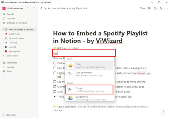This screenshot has width=170, height=118.
Task: Check the 'Hit /' to-do checkbox
Action: point(55,68)
